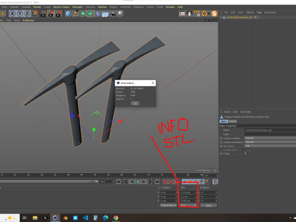This screenshot has width=296, height=222.
Task: Click Position X coordinate field
Action: 168,192
